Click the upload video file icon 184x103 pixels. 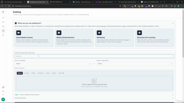tap(94, 81)
